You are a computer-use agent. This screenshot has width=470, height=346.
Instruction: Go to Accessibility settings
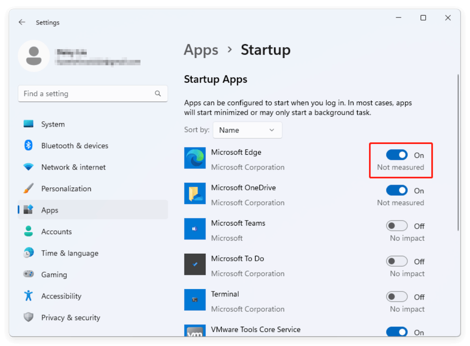(93, 296)
